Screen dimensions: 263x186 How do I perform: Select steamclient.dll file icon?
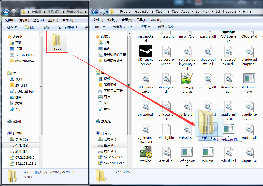[x=228, y=79]
